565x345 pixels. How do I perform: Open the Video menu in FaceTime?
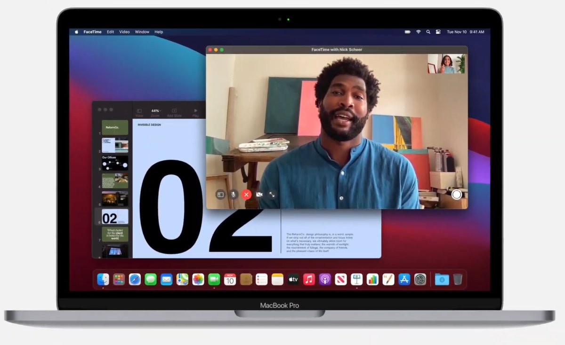124,31
